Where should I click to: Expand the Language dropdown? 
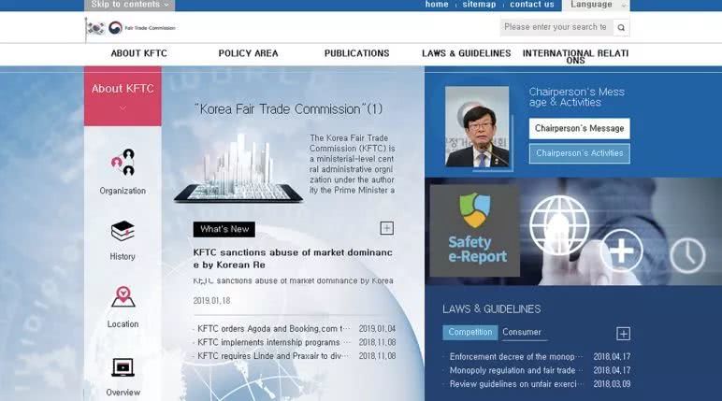[x=598, y=5]
